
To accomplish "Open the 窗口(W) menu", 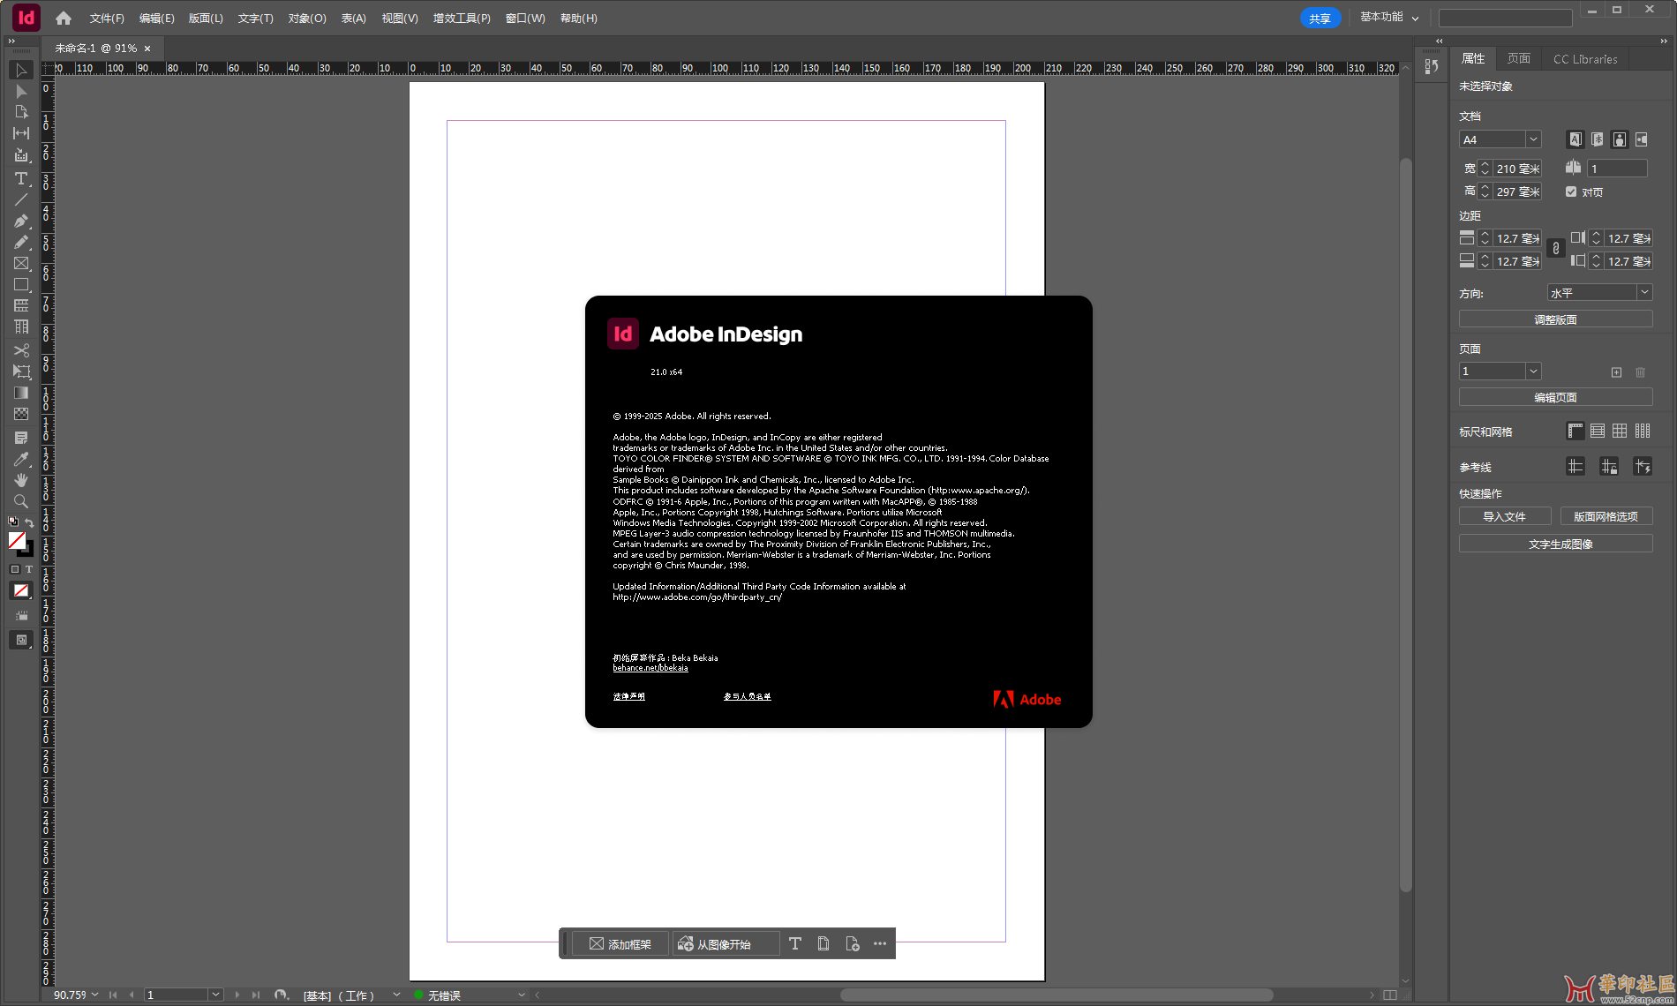I will coord(524,18).
